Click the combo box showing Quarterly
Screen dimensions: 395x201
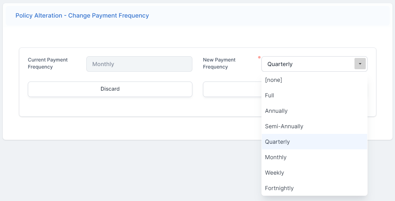(307, 64)
